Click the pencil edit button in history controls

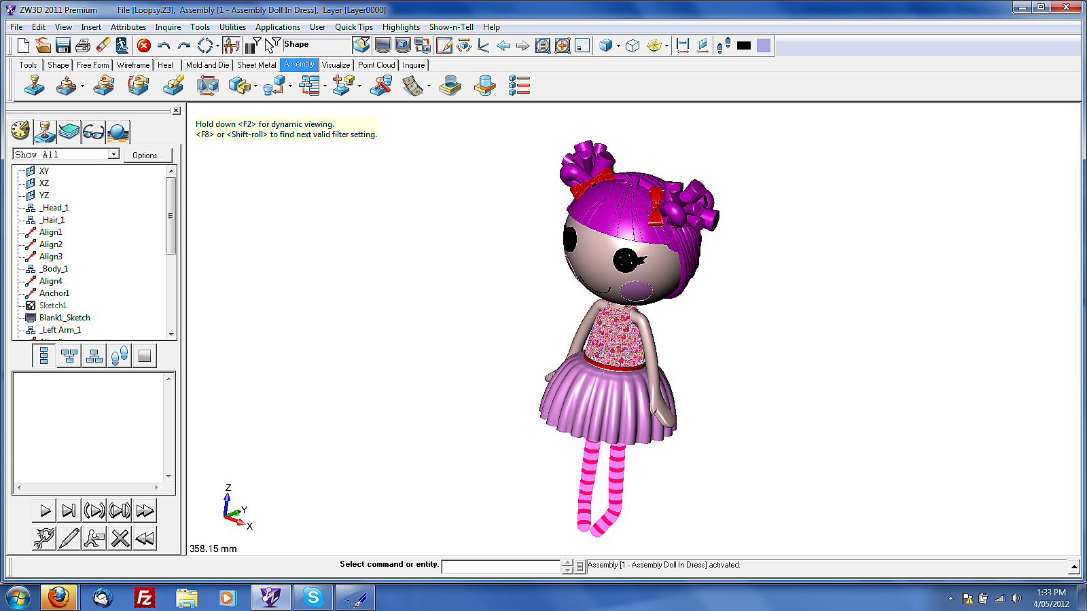point(69,538)
